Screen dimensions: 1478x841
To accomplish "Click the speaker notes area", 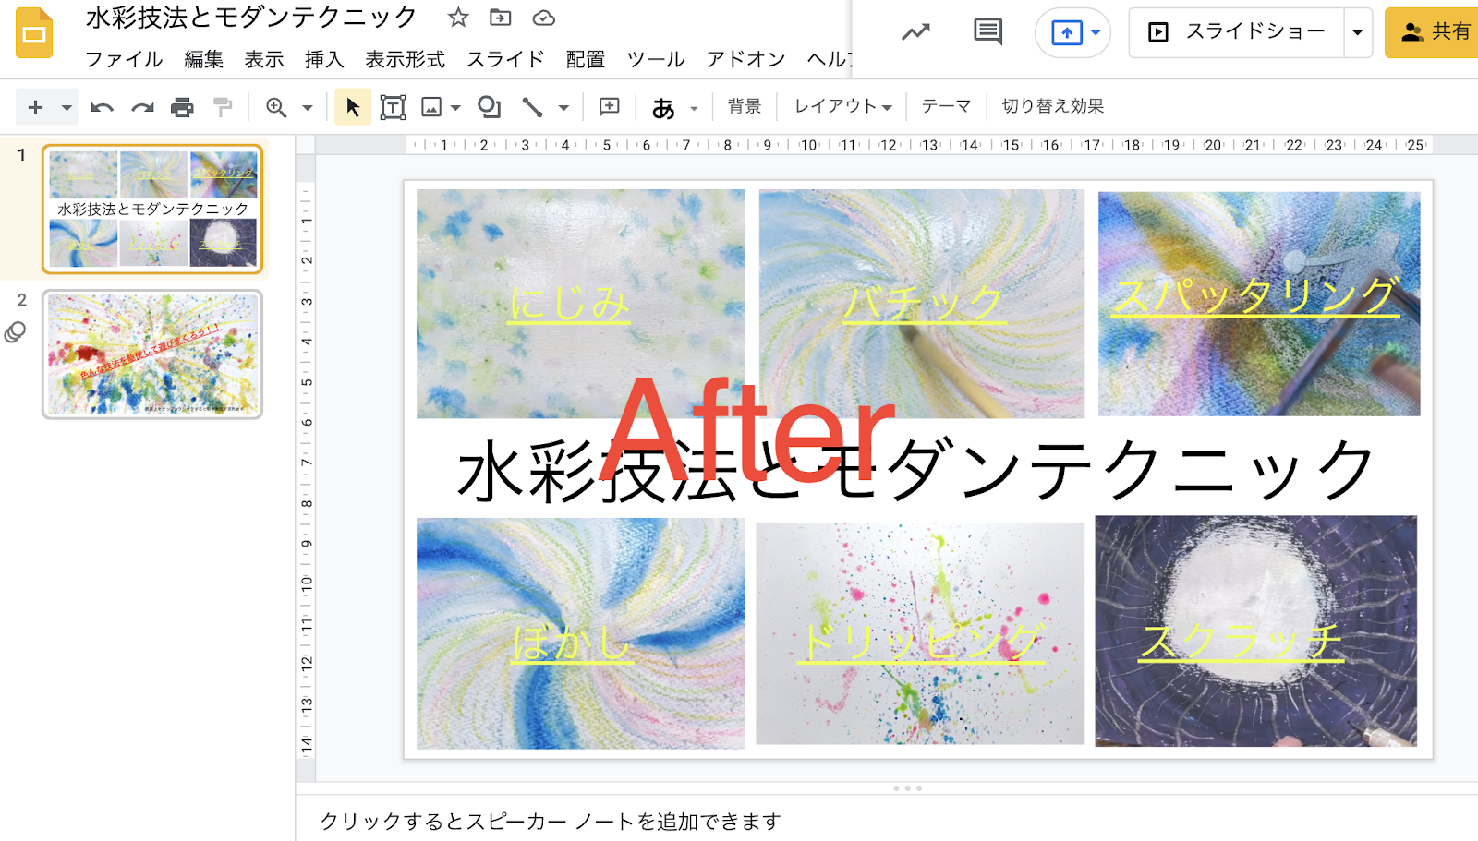I will coord(887,821).
